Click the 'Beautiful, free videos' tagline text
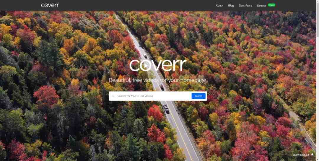The width and height of the screenshot is (319, 161). 158,80
